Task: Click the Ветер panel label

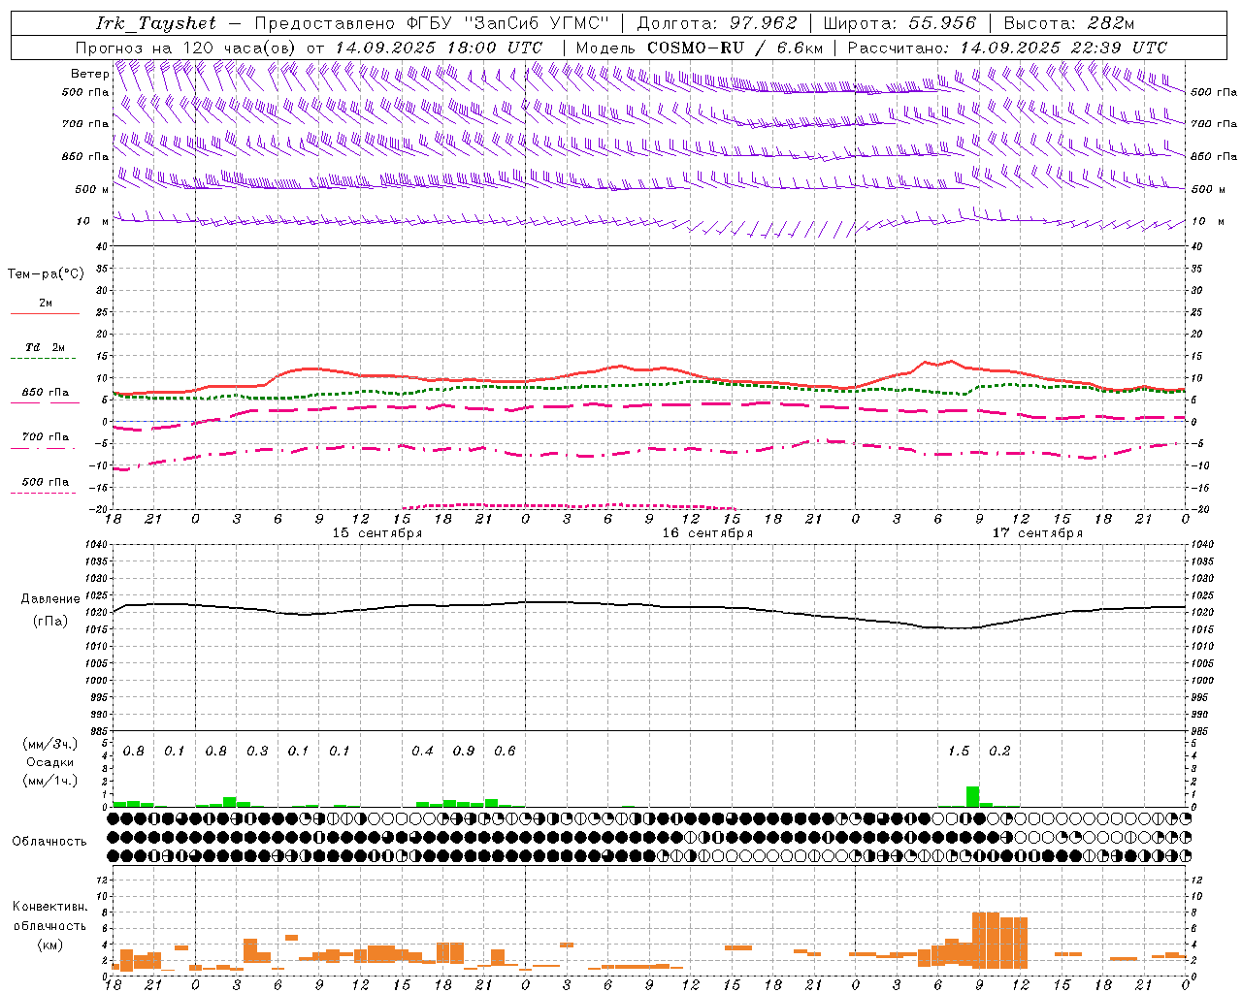Action: tap(89, 74)
